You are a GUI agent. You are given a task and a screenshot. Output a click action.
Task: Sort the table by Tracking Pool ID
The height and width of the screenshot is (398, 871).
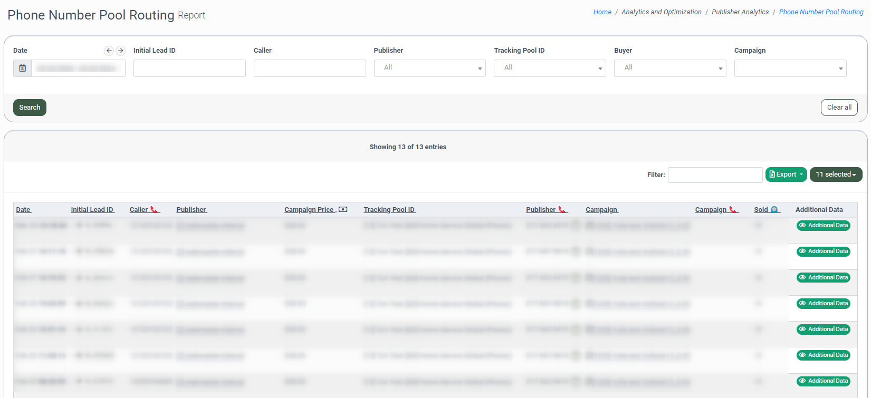pos(389,210)
